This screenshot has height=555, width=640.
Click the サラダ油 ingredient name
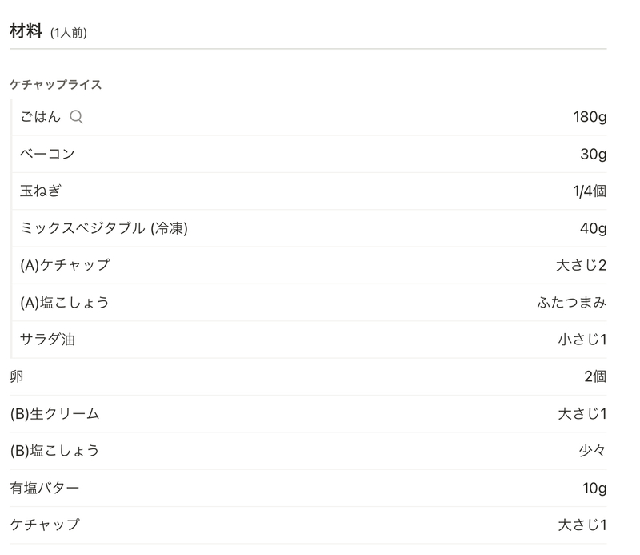click(47, 340)
